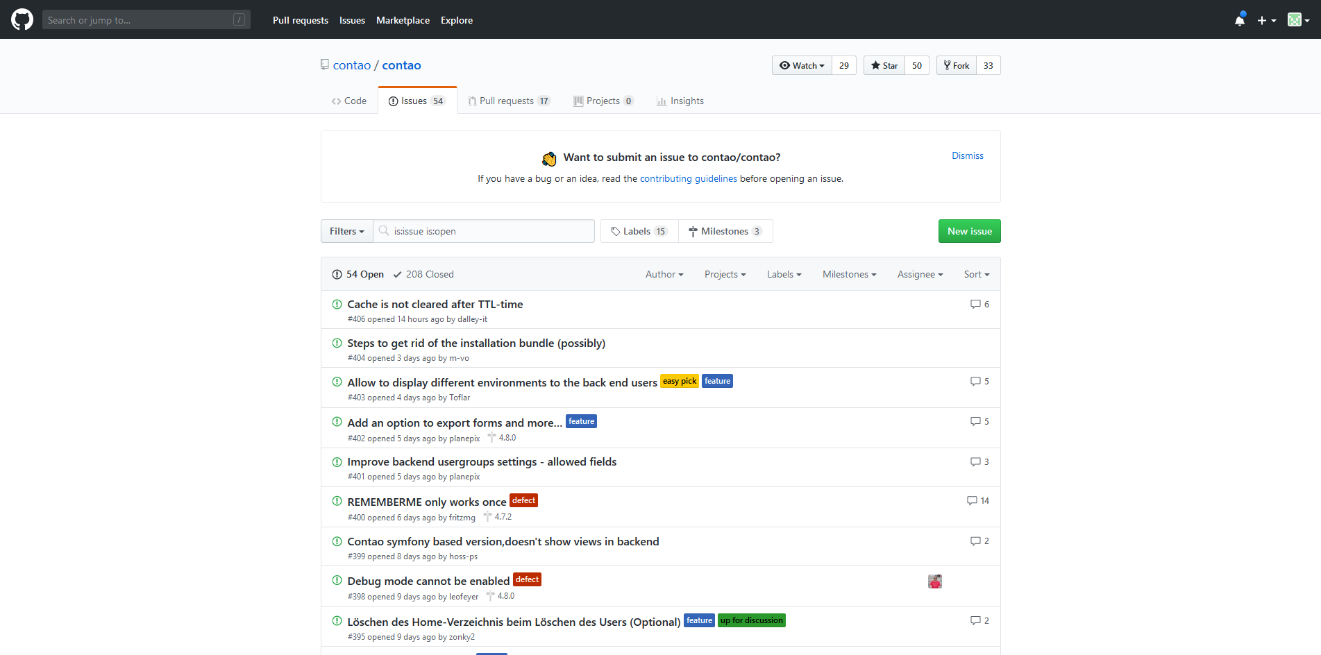Show 208 Closed issues
This screenshot has width=1321, height=655.
423,274
